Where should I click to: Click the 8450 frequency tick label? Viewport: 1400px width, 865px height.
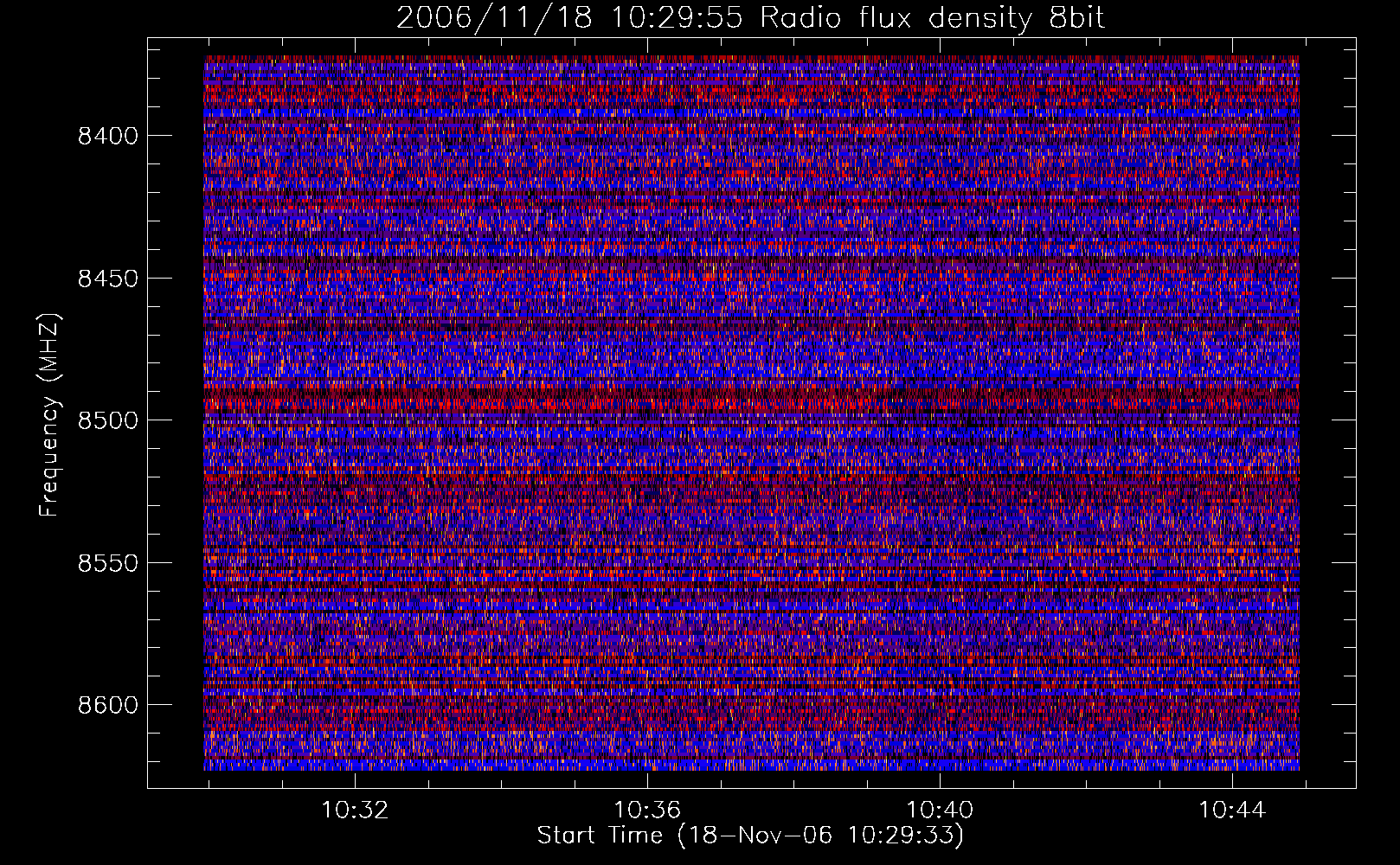(x=107, y=279)
